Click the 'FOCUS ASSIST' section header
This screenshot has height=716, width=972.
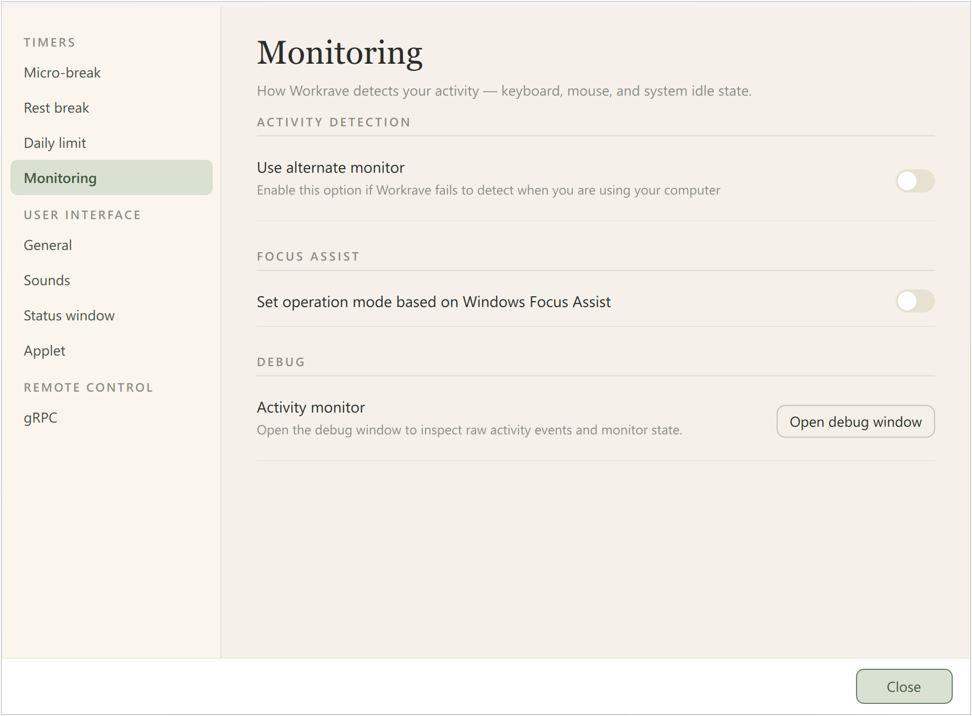(308, 257)
